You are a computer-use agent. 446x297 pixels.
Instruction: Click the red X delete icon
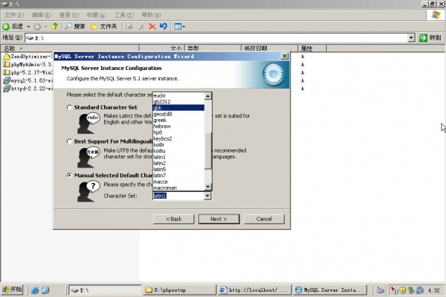(x=152, y=27)
